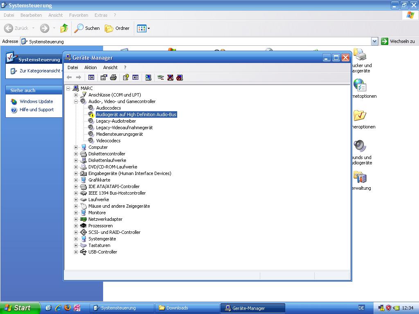Click the show/hide console tree toolbar icon

coord(91,77)
